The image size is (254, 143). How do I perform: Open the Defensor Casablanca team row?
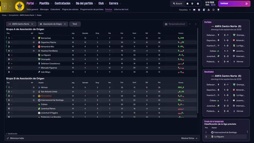tap(101, 63)
